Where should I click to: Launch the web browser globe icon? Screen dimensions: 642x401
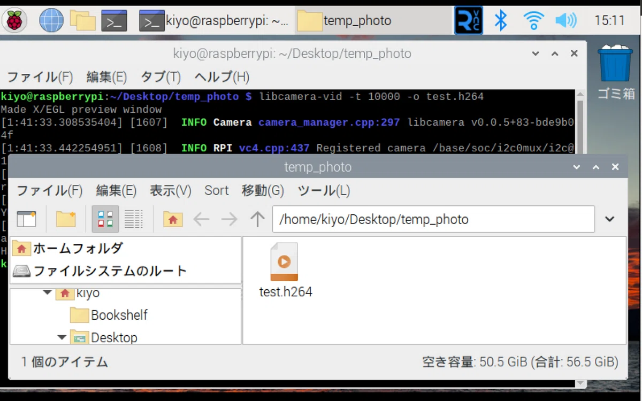tap(51, 20)
